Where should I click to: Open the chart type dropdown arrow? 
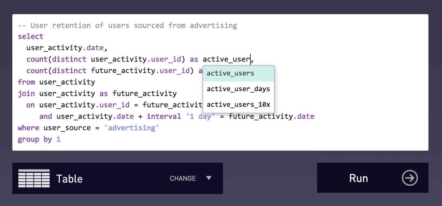pos(209,178)
